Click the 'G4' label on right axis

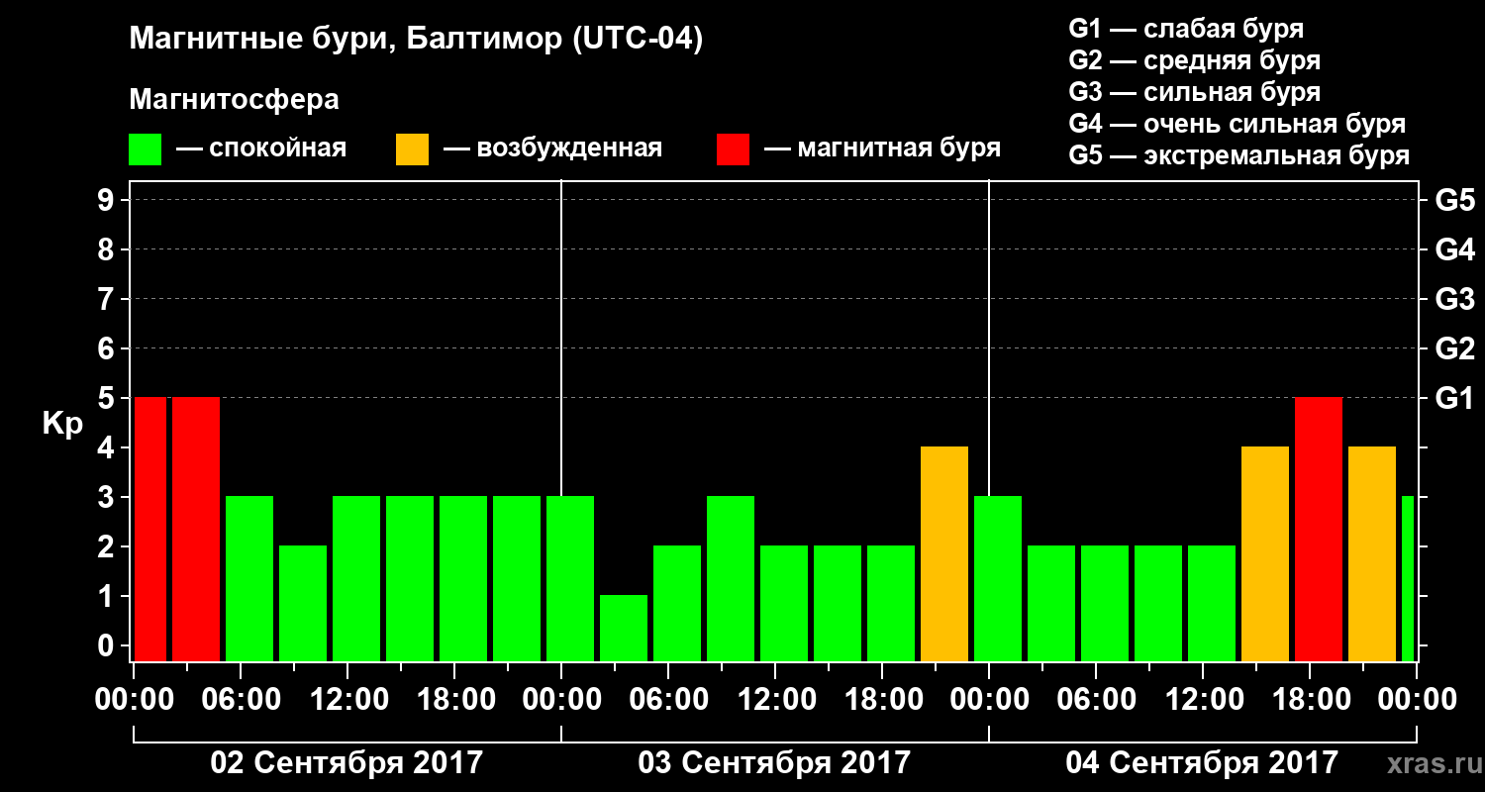1454,249
